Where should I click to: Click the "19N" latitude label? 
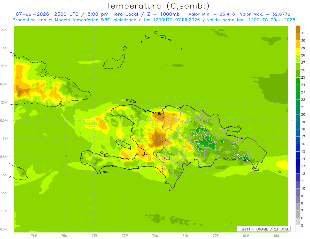pos(4,139)
